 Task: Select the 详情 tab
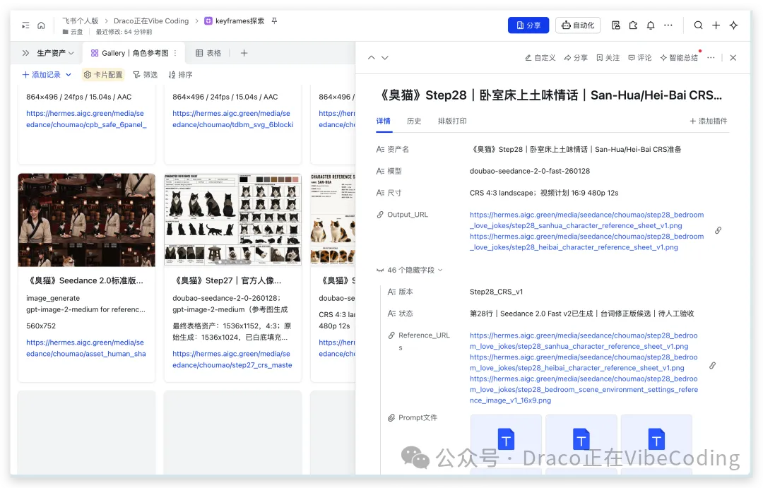(x=384, y=121)
